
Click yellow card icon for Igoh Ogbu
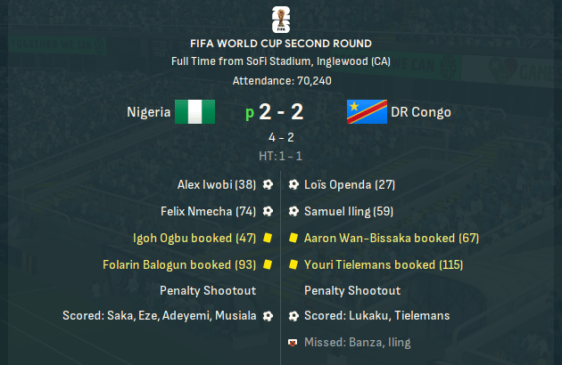coord(268,238)
